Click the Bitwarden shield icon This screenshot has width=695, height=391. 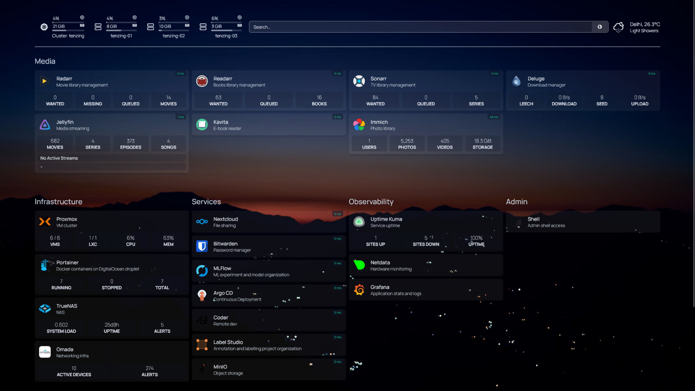click(202, 246)
